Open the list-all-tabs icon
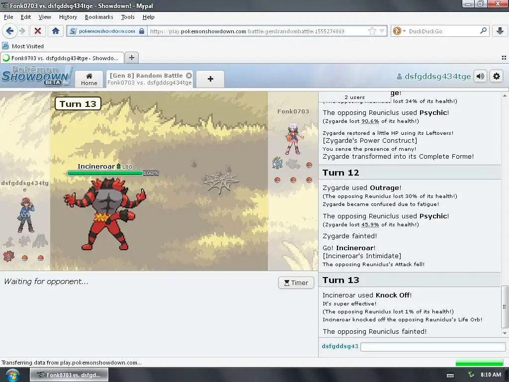The image size is (509, 382). pos(504,58)
